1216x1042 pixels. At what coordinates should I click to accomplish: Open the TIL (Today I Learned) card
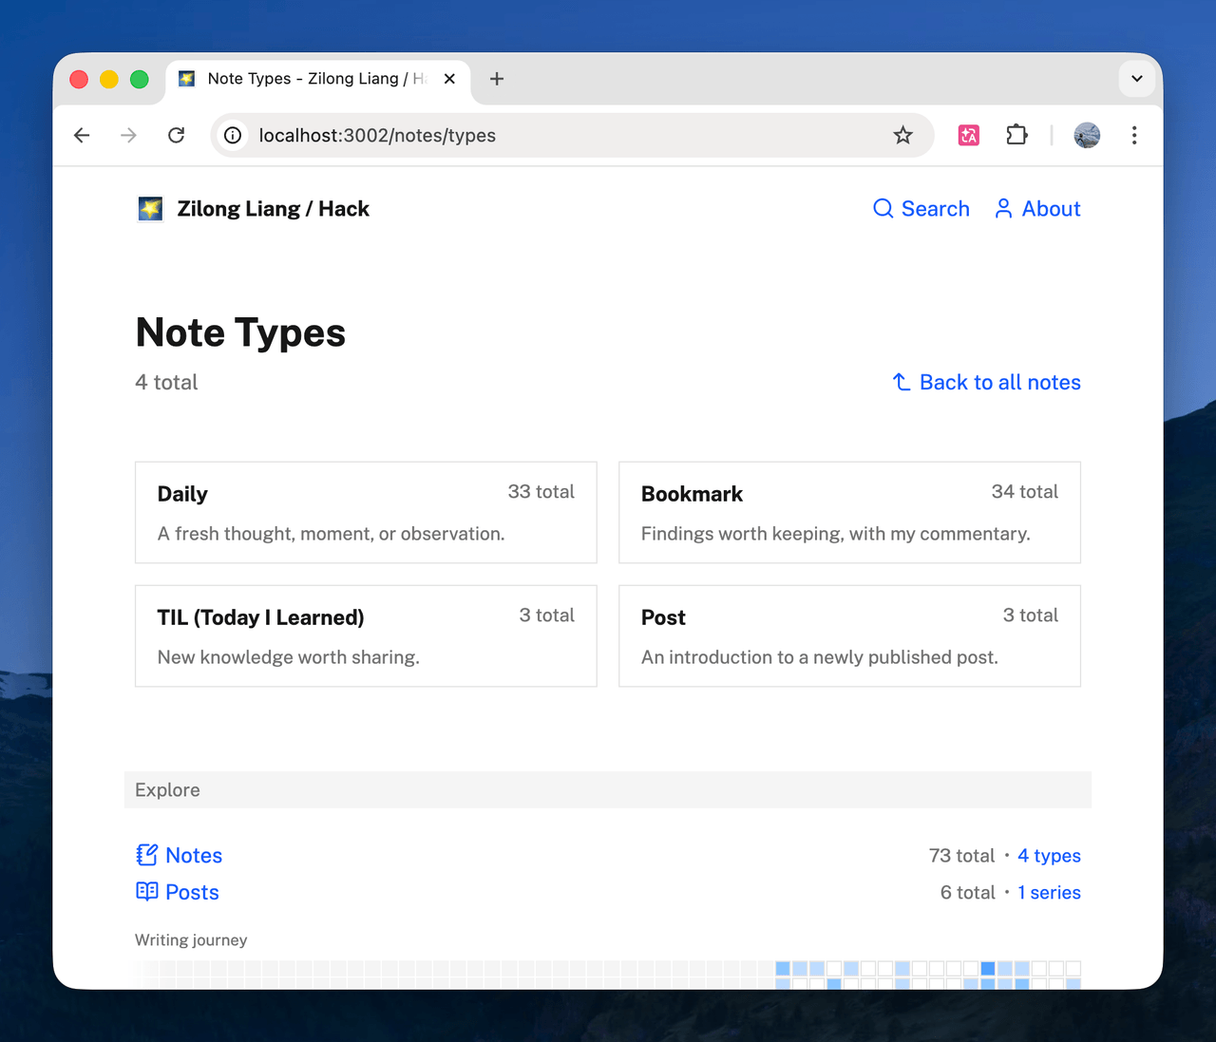coord(366,636)
